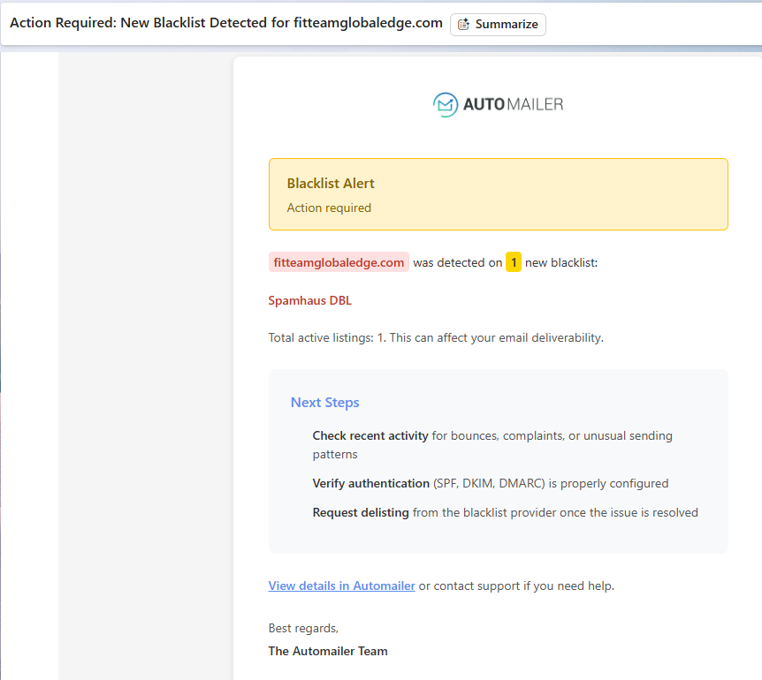Open the View details in Automailer link
This screenshot has width=762, height=680.
click(x=341, y=586)
